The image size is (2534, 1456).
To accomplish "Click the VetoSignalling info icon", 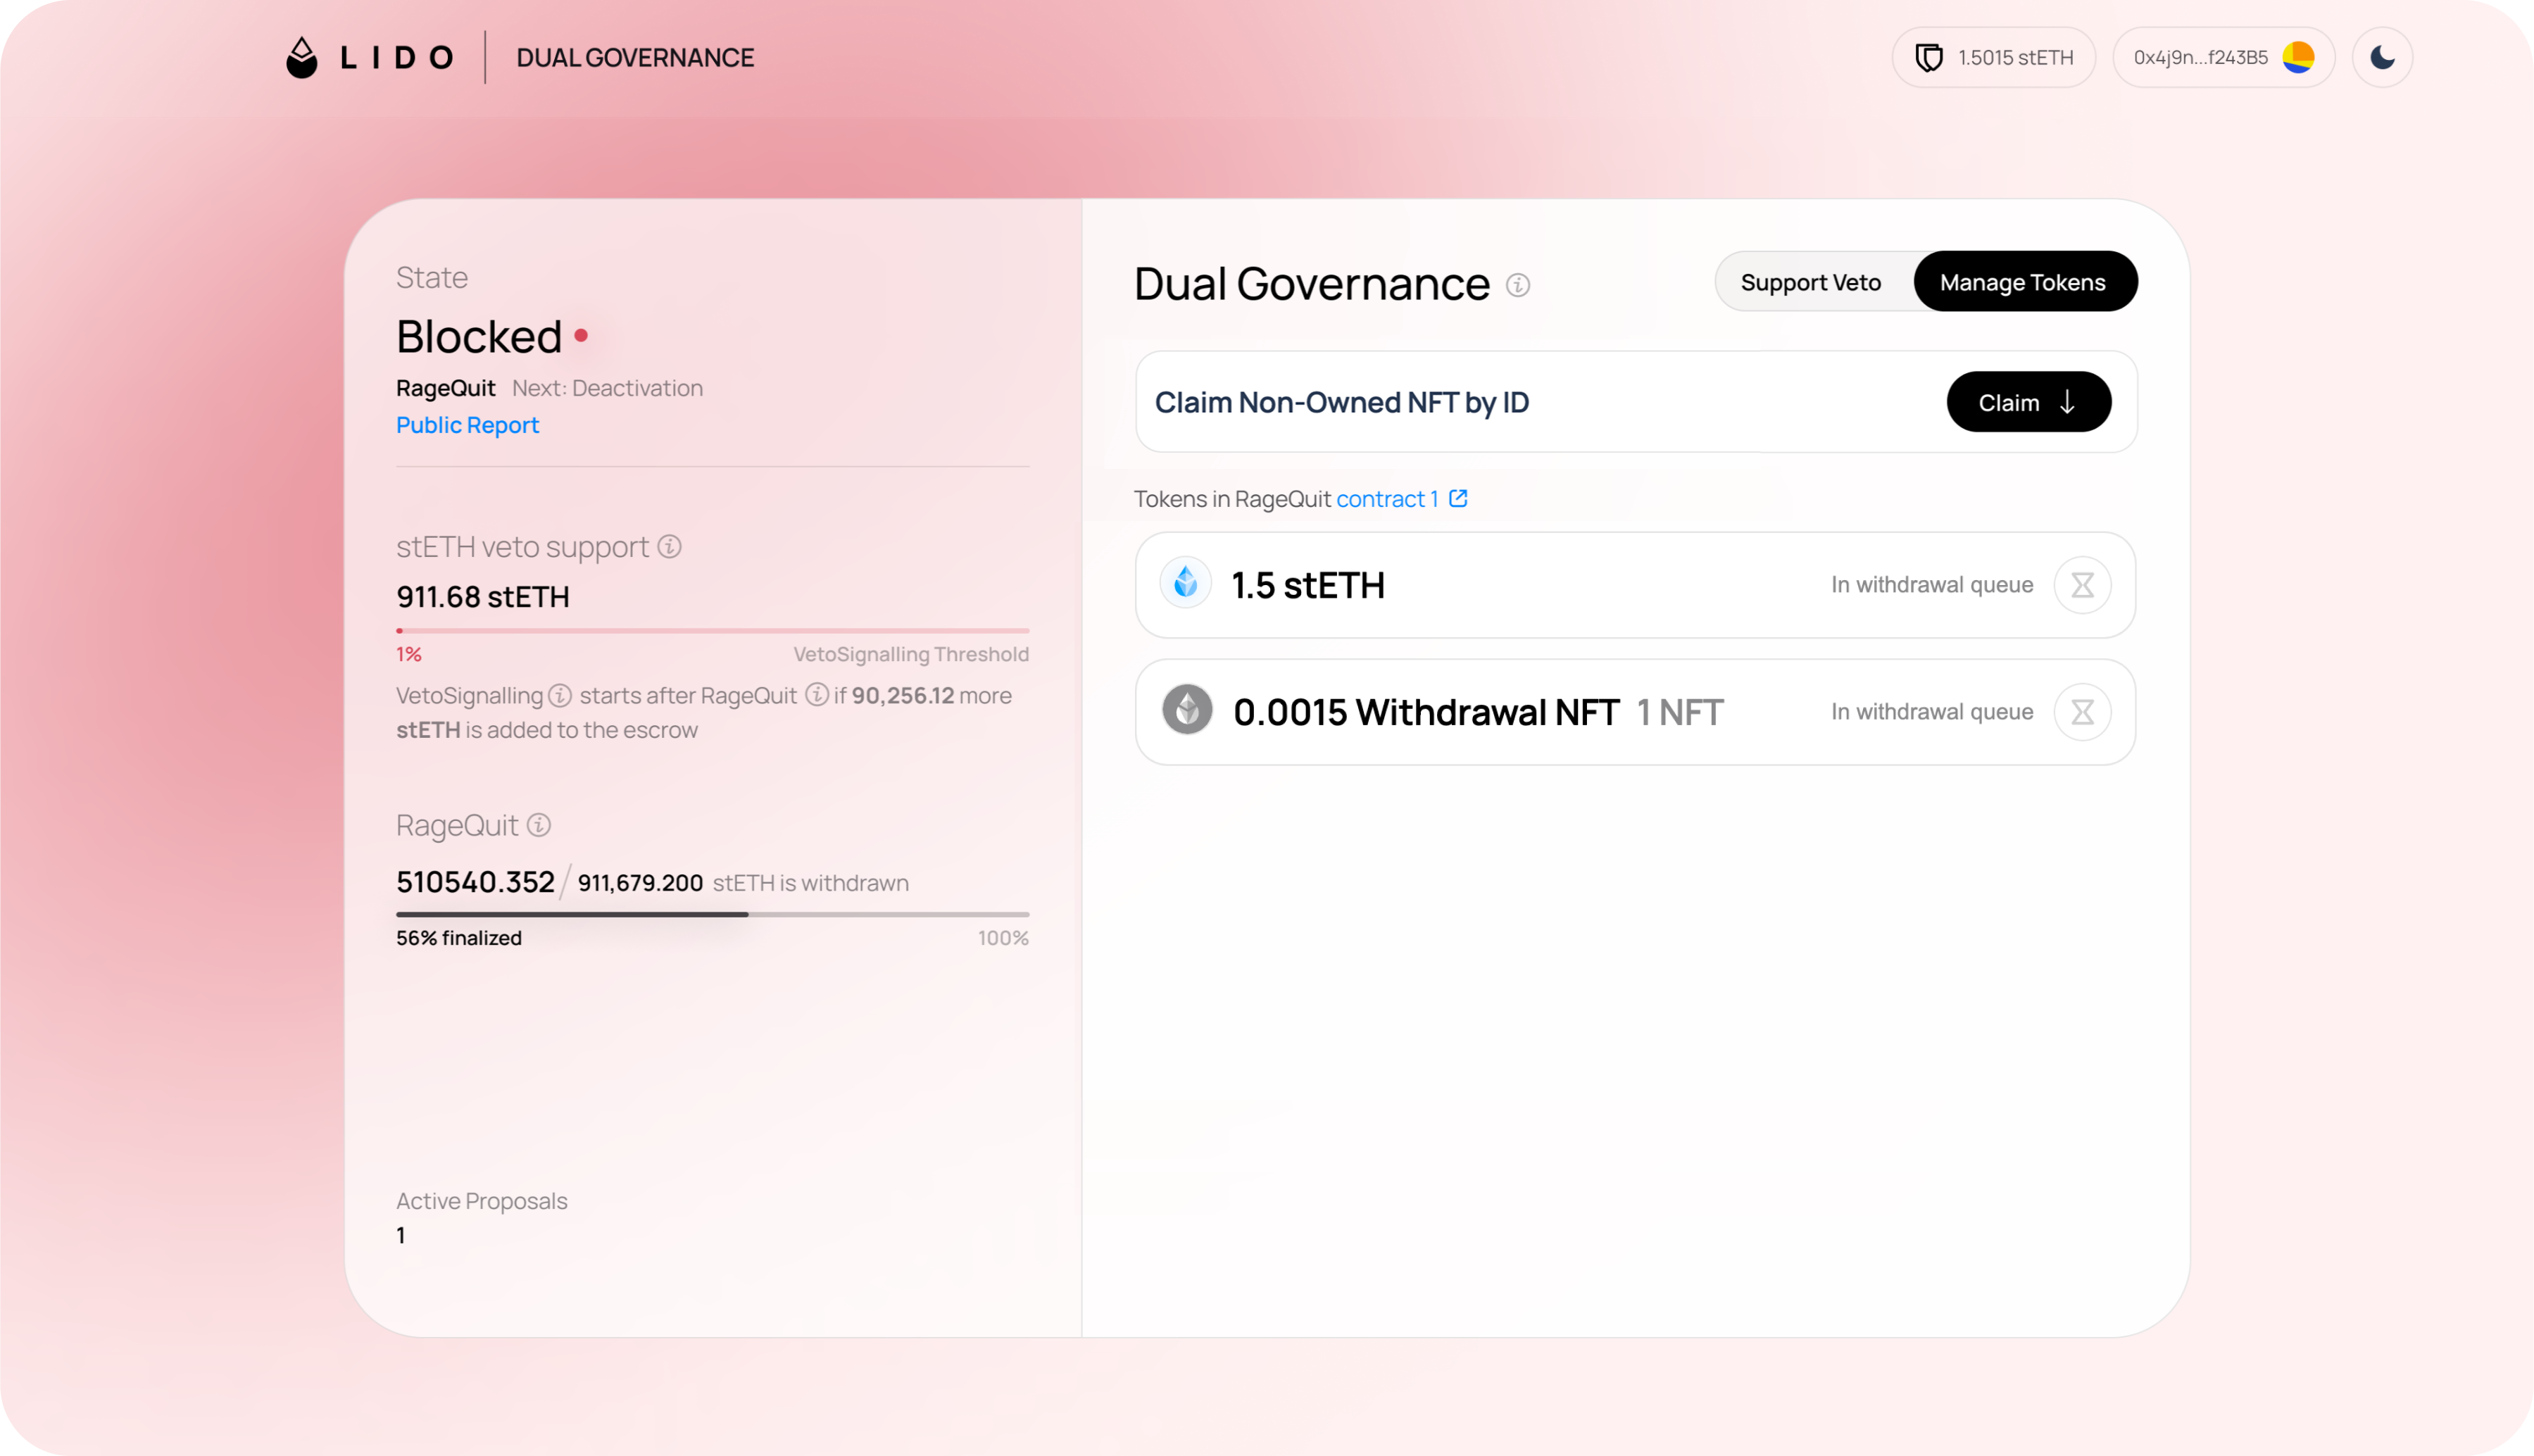I will coord(560,695).
